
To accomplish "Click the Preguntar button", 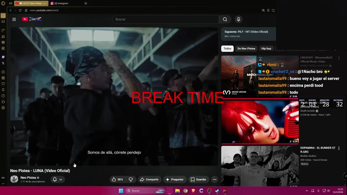I will [175, 179].
